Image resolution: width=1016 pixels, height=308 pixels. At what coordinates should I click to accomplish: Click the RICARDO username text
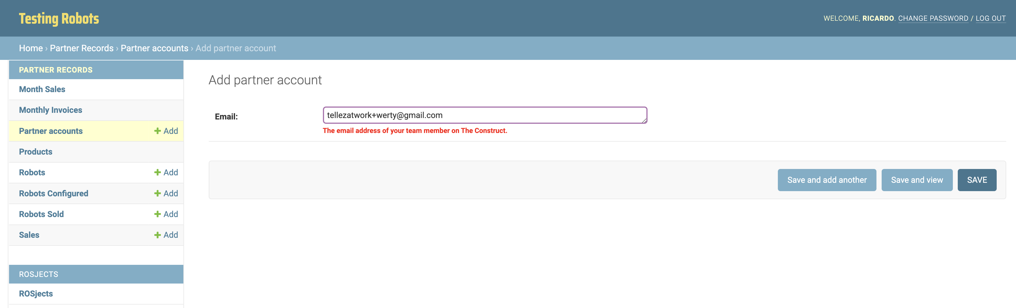(x=878, y=18)
